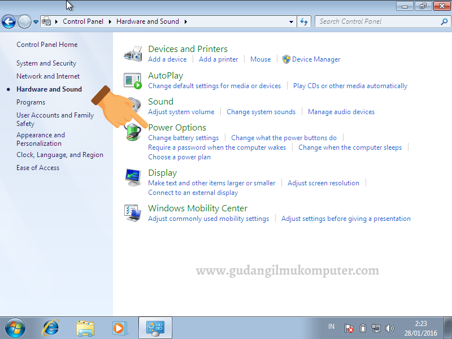This screenshot has width=452, height=339.
Task: Launch Windows Media Player from the taskbar
Action: pyautogui.click(x=120, y=328)
